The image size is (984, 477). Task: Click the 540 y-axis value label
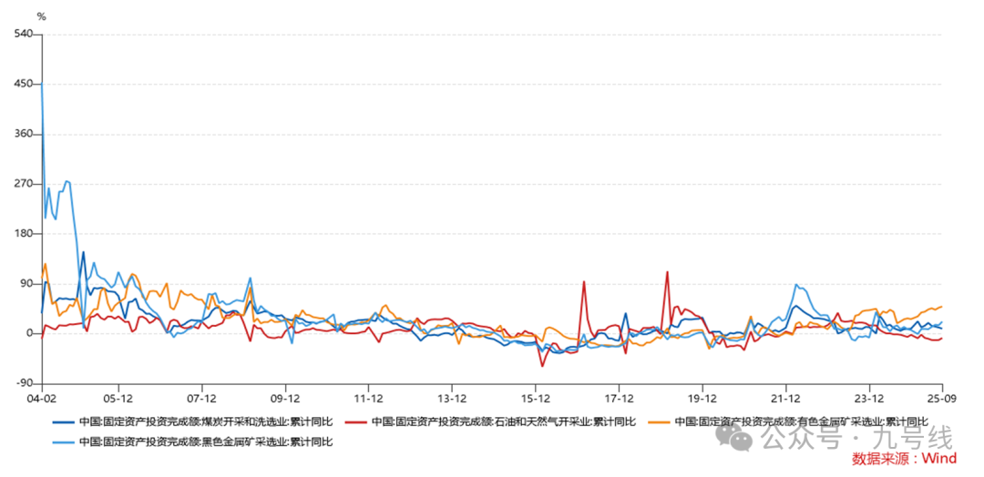(24, 35)
